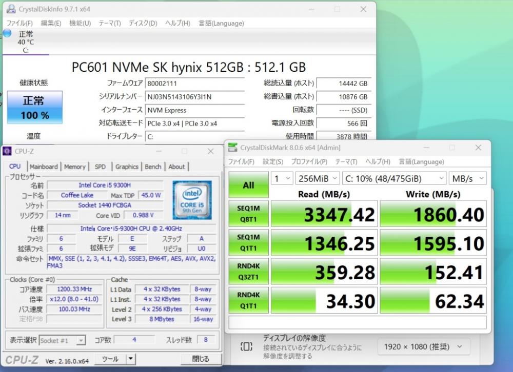Open the 編集(E) menu in CrystalDiskInfo
513x372 pixels.
[x=51, y=23]
